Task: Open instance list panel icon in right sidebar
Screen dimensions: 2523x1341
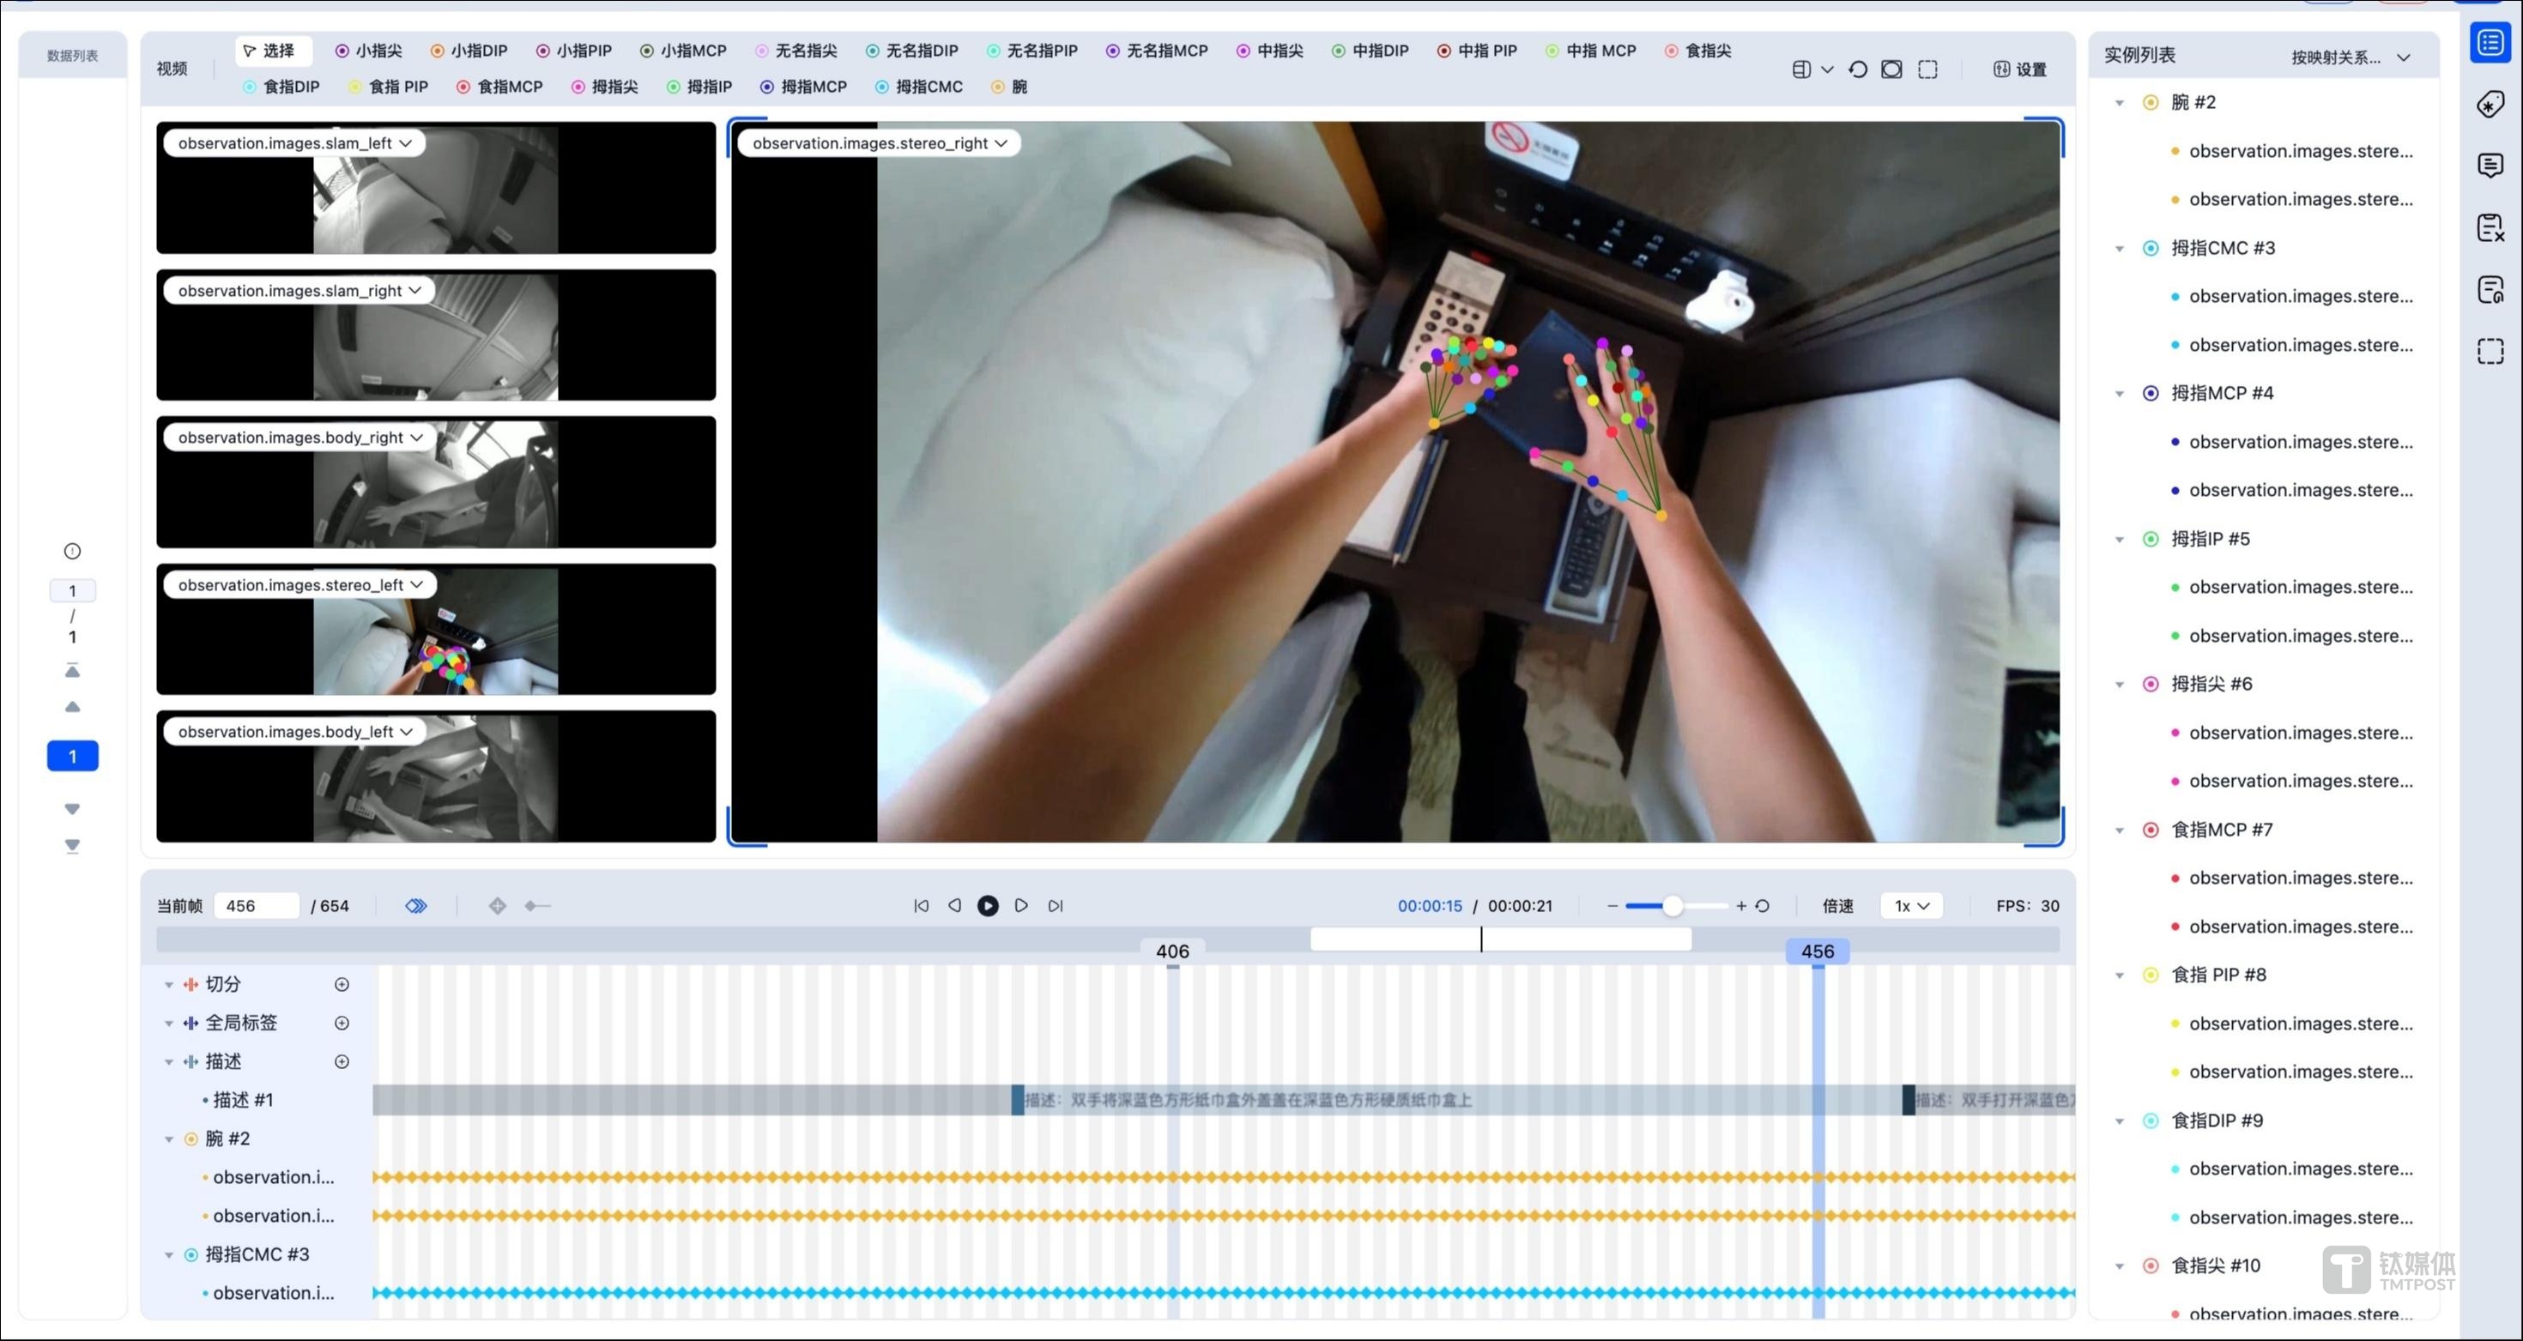Action: click(2490, 42)
